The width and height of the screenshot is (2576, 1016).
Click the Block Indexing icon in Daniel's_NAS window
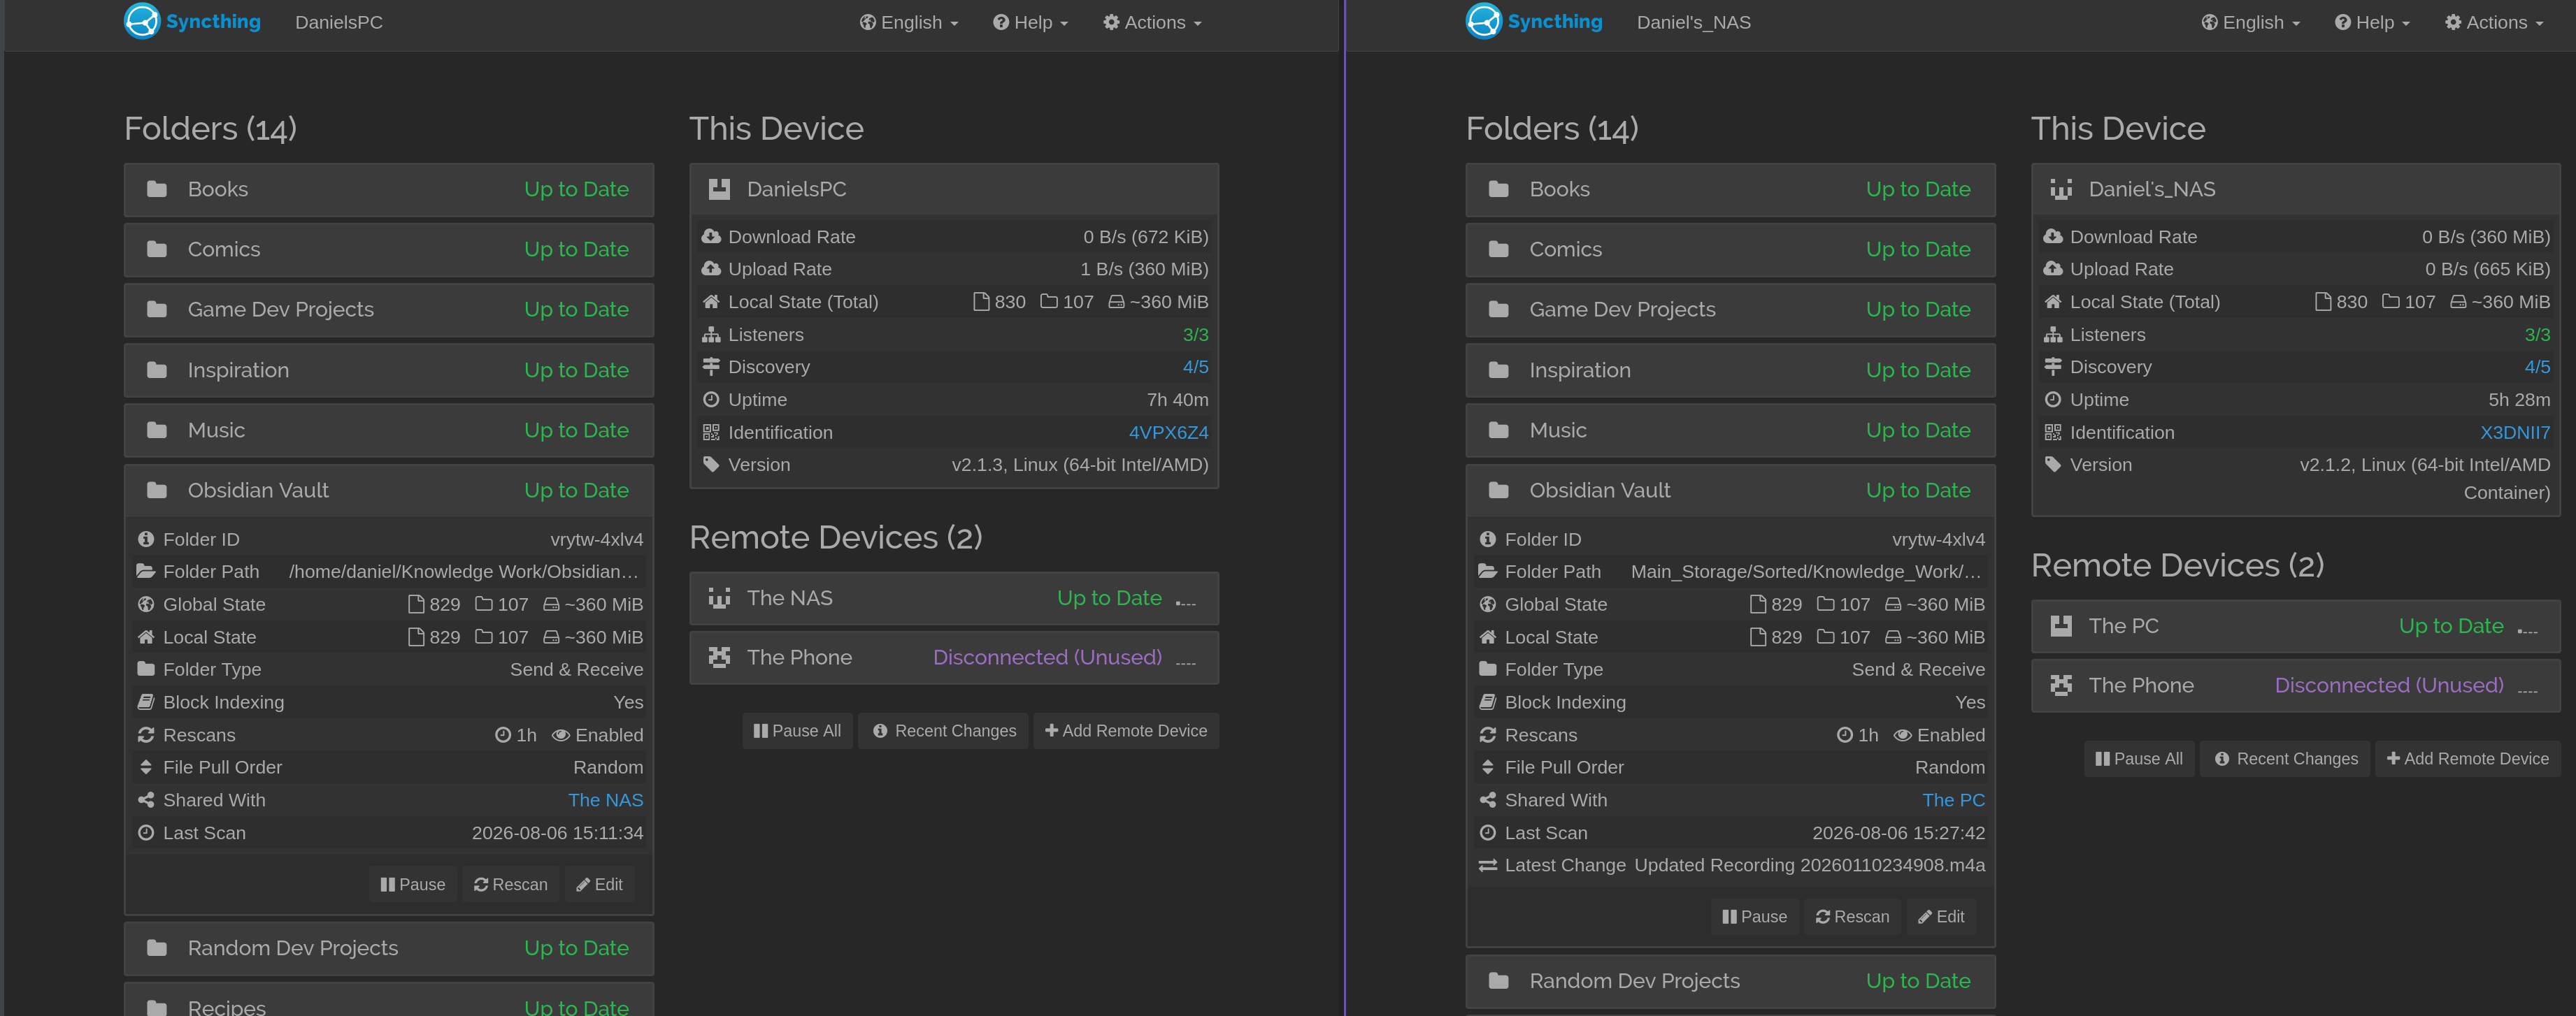[x=1488, y=702]
